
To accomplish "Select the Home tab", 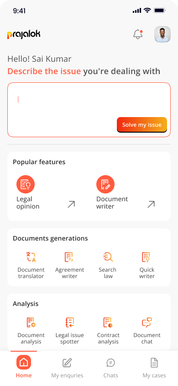I will [24, 367].
